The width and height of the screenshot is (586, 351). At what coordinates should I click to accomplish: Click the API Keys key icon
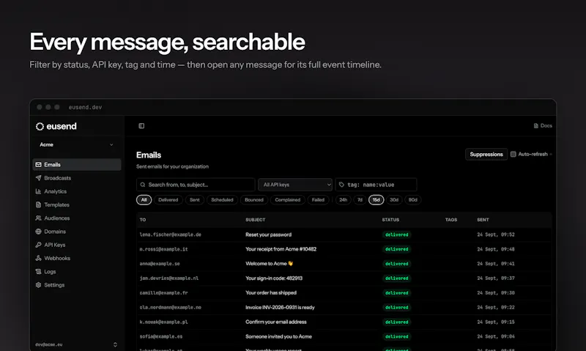pos(39,245)
